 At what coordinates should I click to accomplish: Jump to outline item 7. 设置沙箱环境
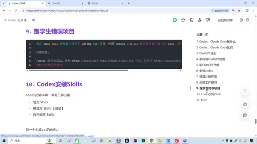coord(206,76)
